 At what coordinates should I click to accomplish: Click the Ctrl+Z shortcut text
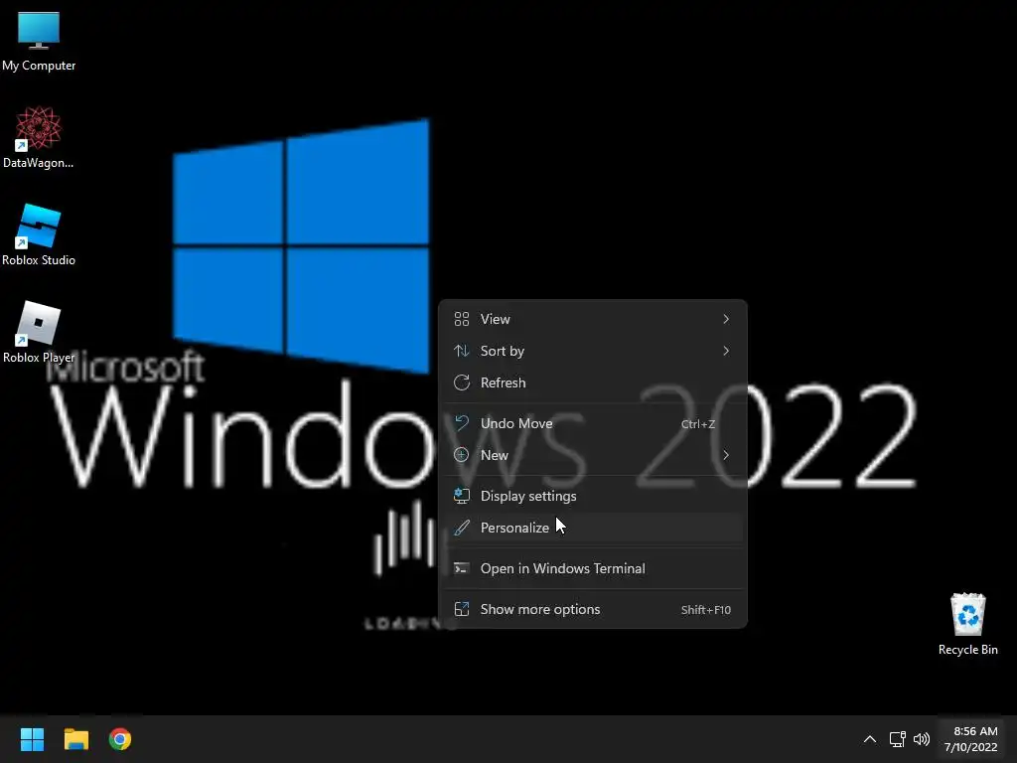(698, 423)
